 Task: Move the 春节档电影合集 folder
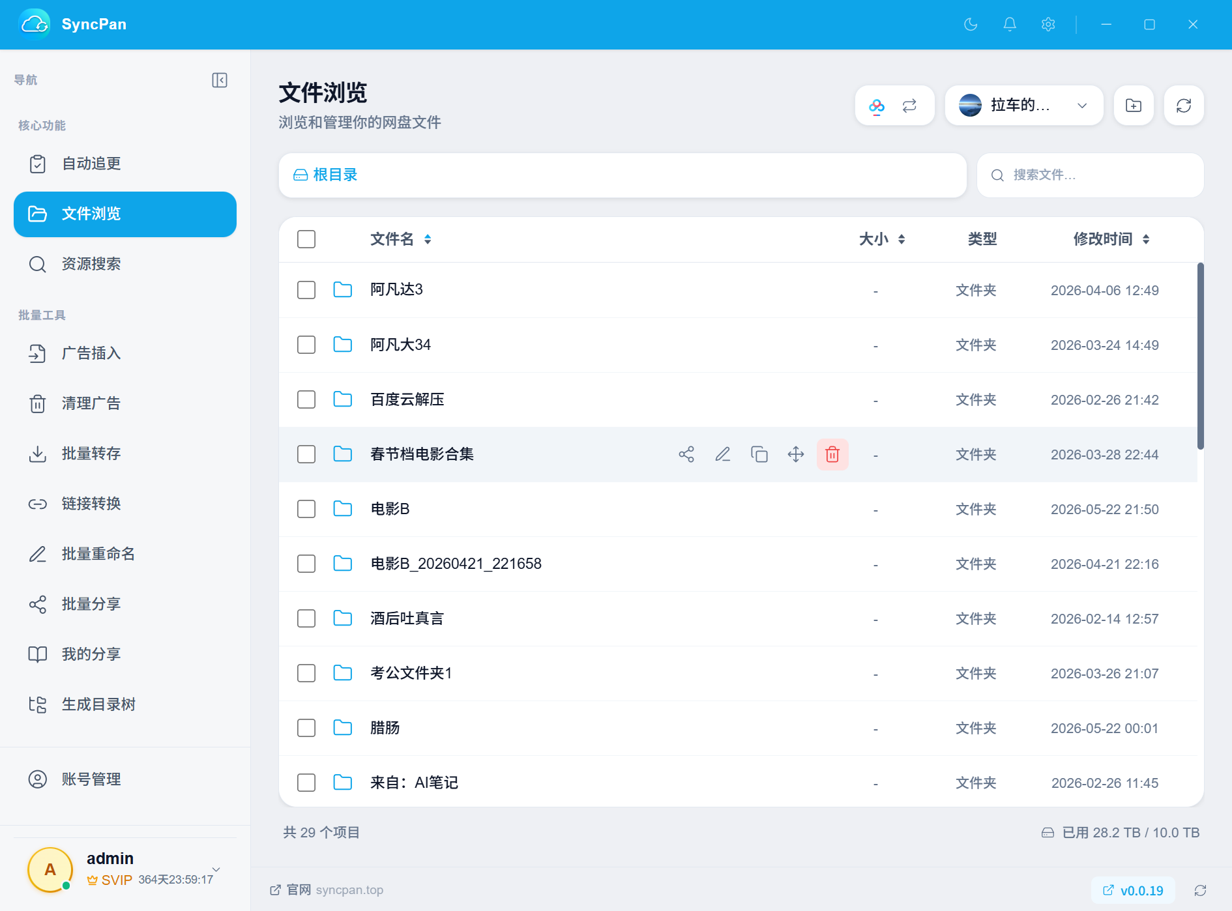pyautogui.click(x=796, y=454)
